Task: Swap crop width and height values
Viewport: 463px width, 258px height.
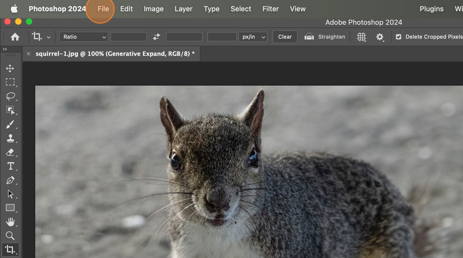Action: [x=157, y=37]
